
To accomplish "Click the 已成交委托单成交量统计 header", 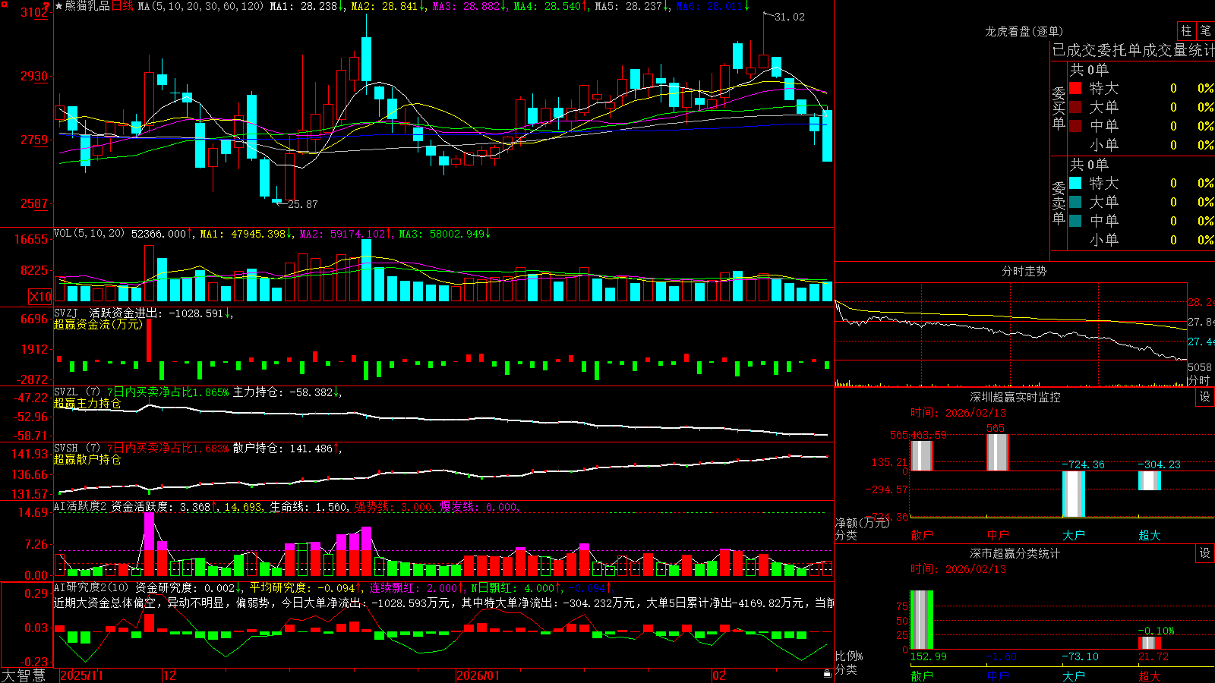I will coord(1133,50).
